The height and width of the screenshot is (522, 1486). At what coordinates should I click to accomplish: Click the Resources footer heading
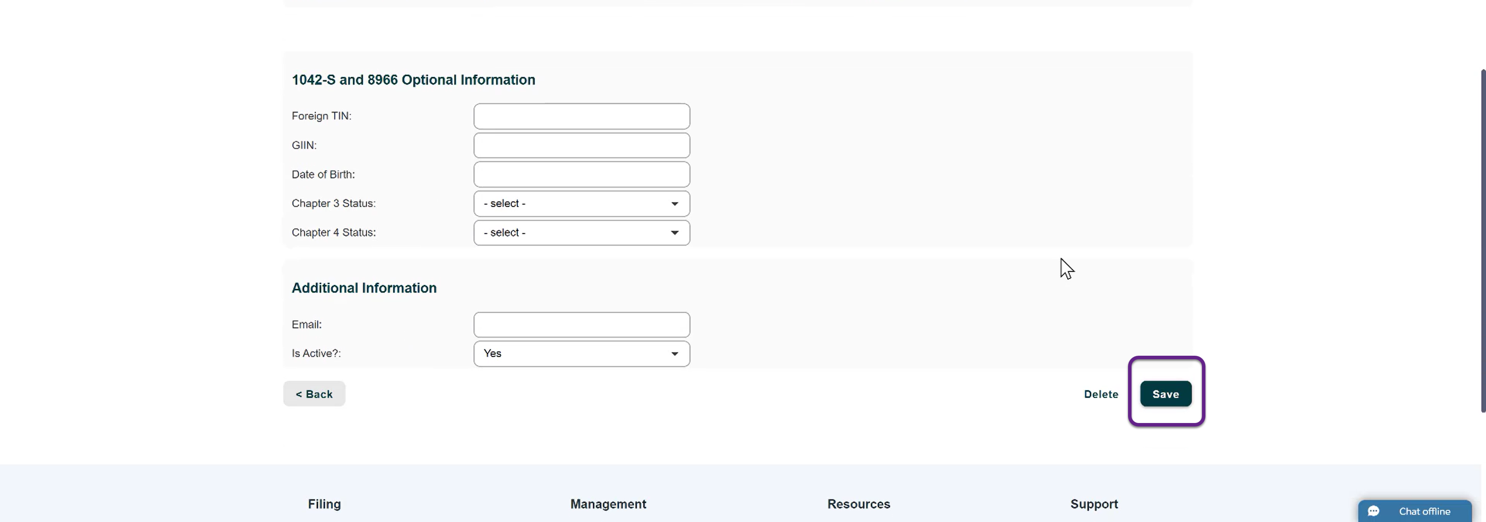pyautogui.click(x=858, y=504)
